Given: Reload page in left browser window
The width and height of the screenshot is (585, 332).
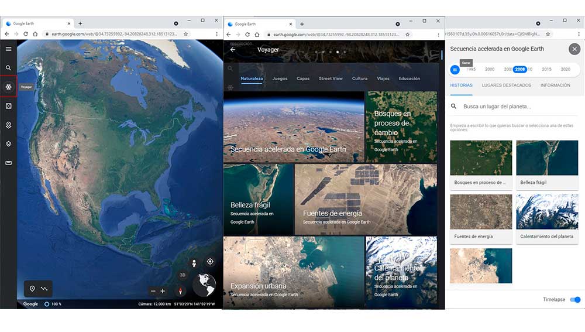Looking at the screenshot, I should [25, 34].
